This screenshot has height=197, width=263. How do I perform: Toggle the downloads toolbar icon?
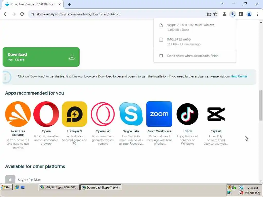(x=233, y=14)
